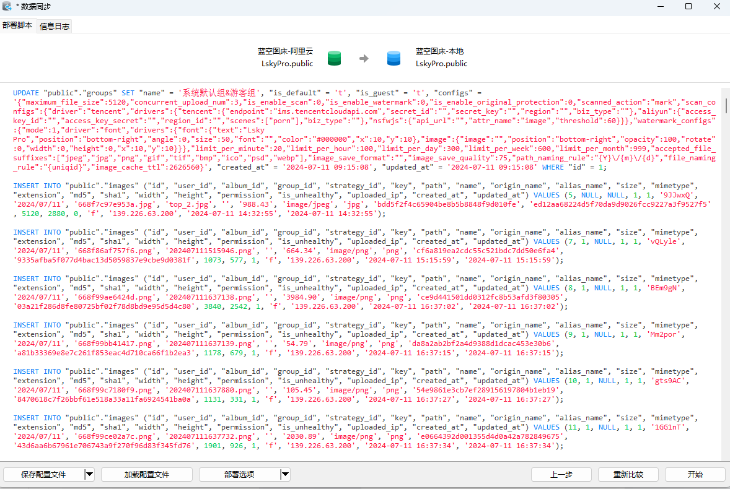Click the width value 5120 in the first INSERT
The image size is (730, 489).
31,214
